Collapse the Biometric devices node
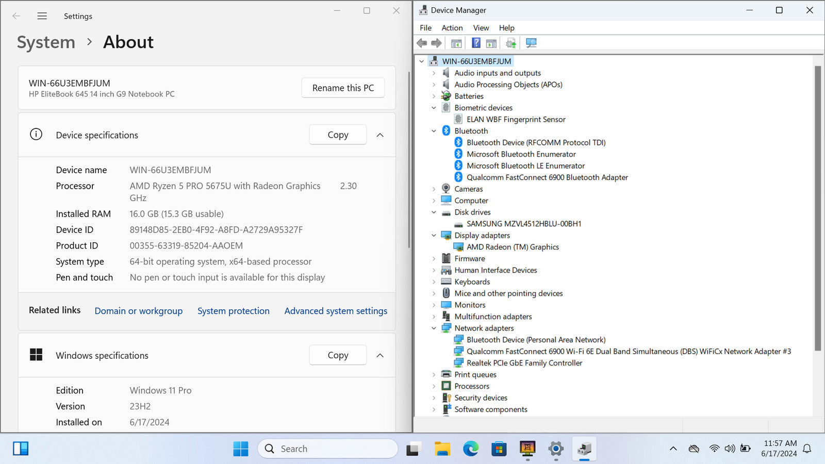The width and height of the screenshot is (825, 464). (434, 108)
